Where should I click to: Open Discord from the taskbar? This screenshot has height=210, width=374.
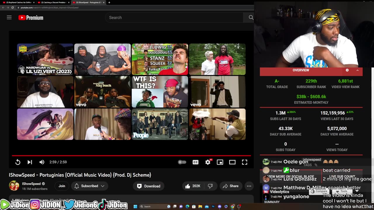point(219,206)
